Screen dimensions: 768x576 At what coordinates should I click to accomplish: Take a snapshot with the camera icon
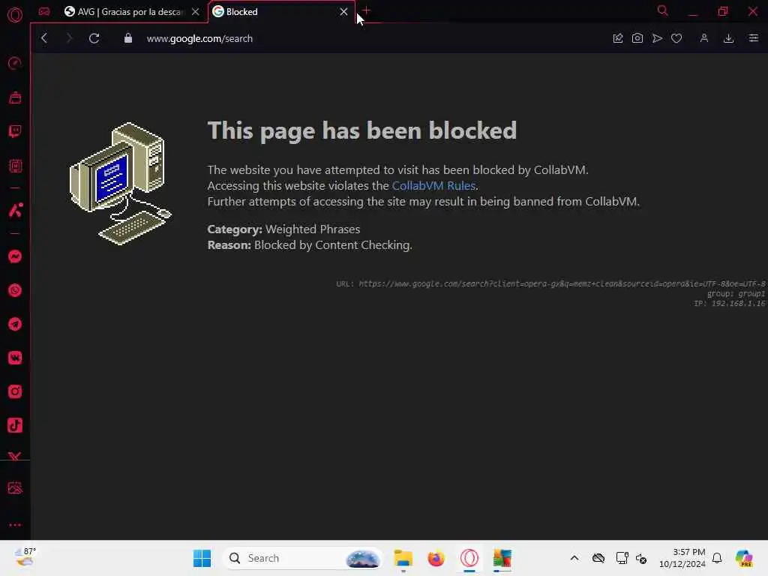coord(637,38)
